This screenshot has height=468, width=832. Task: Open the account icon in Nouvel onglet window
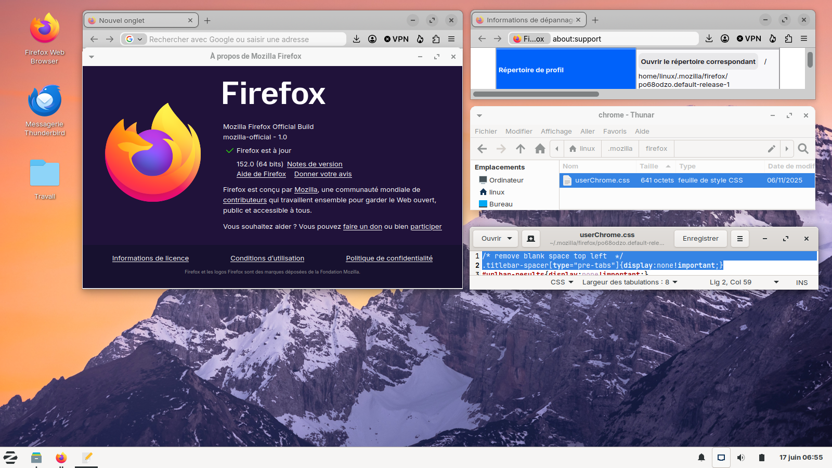point(372,39)
